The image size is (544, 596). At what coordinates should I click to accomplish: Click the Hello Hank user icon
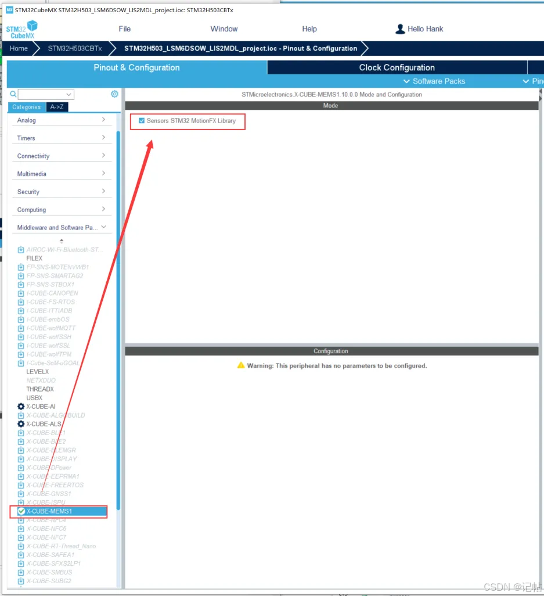400,29
